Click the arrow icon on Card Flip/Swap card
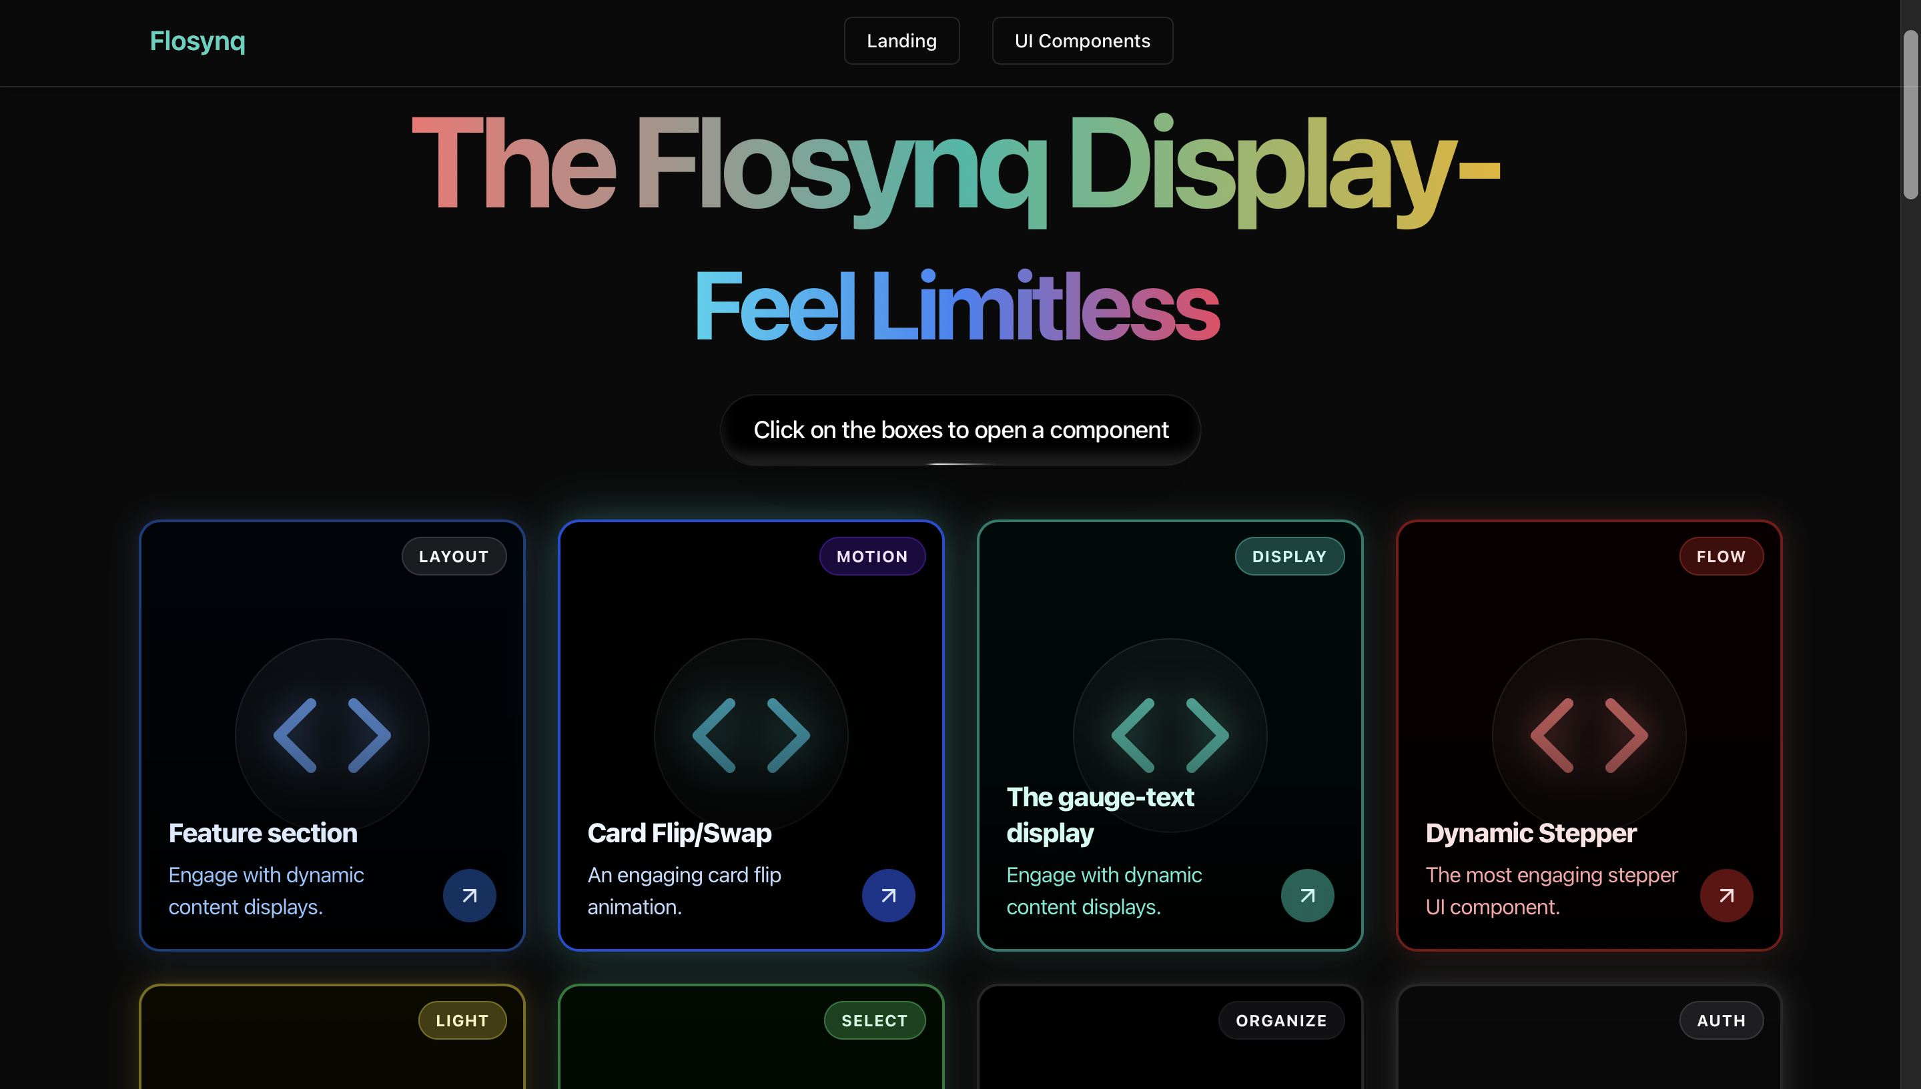 (888, 896)
